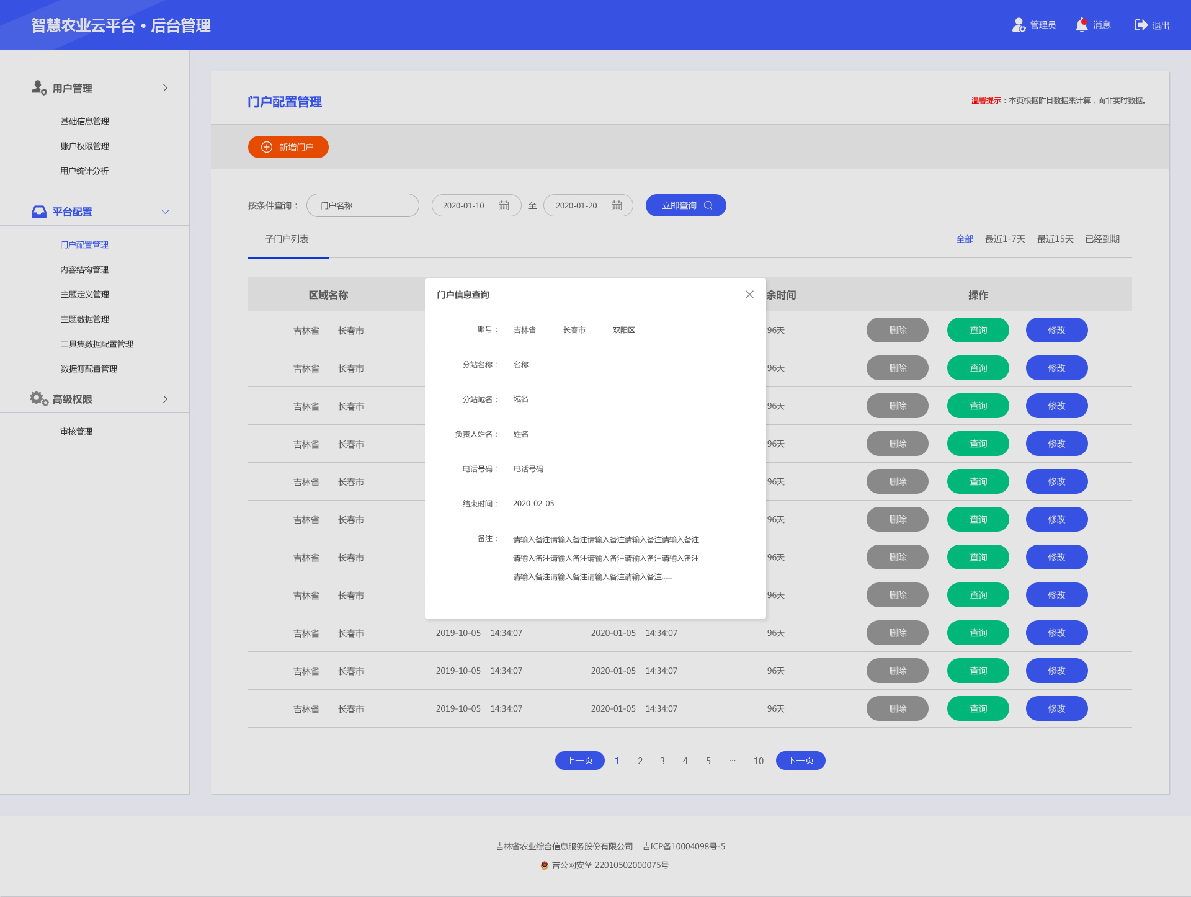Screen dimensions: 1191x897
Task: Filter list by recent 15 days
Action: (x=1055, y=239)
